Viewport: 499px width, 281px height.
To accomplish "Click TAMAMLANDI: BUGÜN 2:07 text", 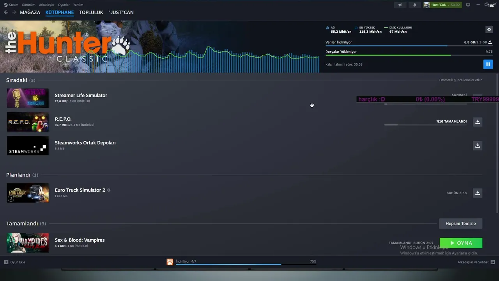I will pyautogui.click(x=411, y=243).
